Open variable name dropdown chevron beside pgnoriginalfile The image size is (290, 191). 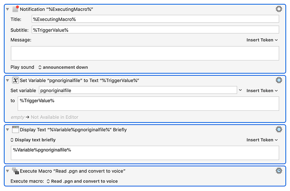tap(240, 90)
